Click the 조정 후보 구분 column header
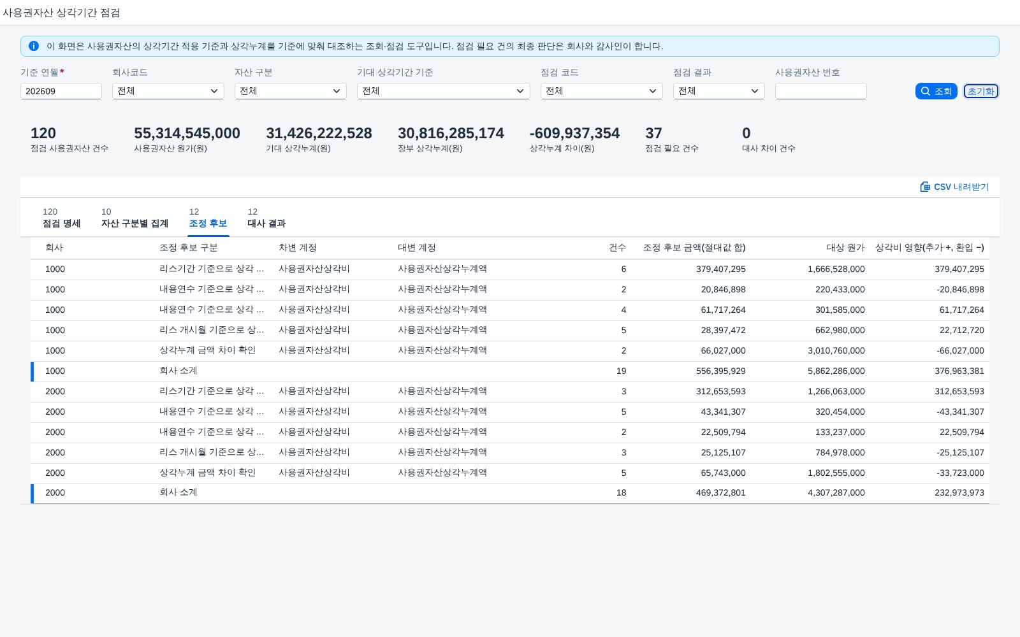The height and width of the screenshot is (637, 1020). (x=189, y=248)
